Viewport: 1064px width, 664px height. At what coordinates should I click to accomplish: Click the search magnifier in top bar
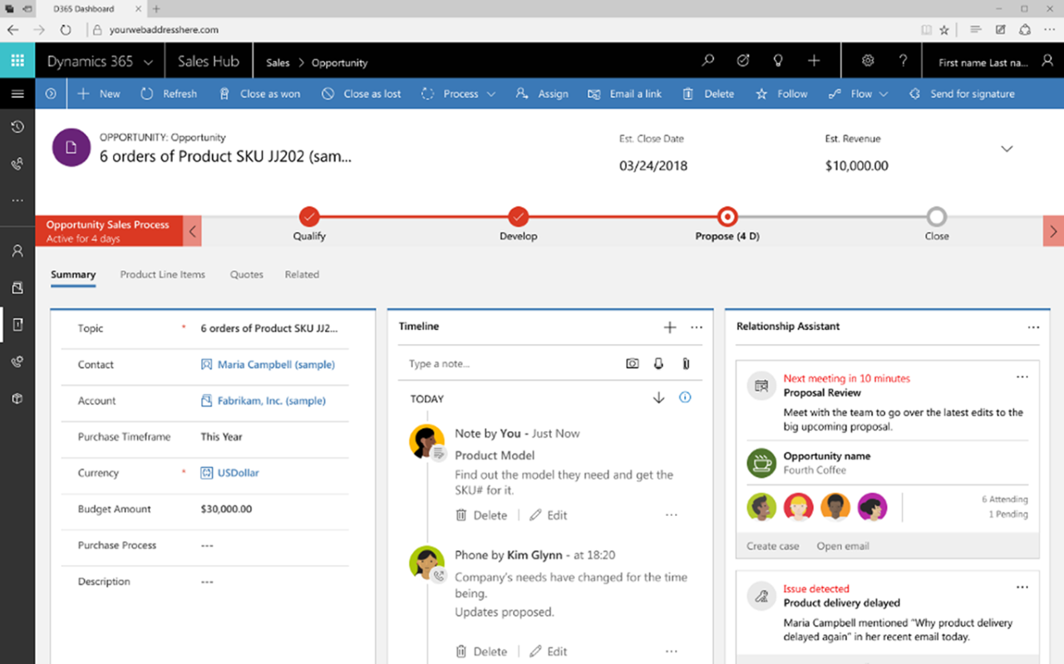707,61
